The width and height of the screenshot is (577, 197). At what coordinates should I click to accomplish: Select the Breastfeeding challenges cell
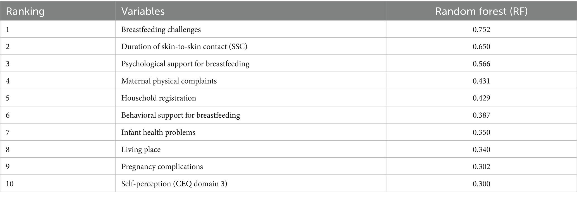pyautogui.click(x=161, y=30)
